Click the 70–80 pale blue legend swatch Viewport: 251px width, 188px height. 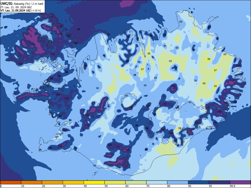tap(157, 182)
